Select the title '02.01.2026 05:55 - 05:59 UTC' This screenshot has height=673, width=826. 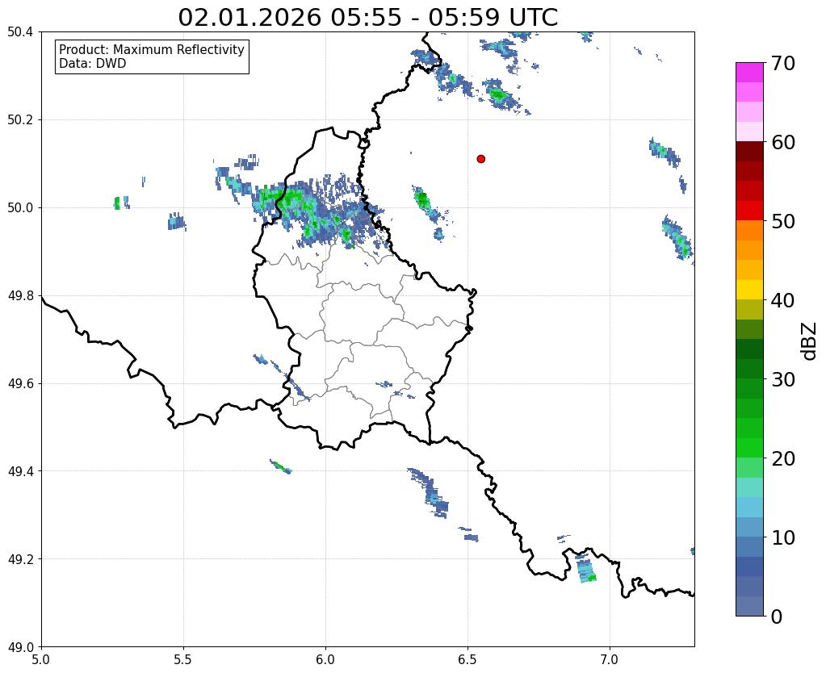(367, 18)
